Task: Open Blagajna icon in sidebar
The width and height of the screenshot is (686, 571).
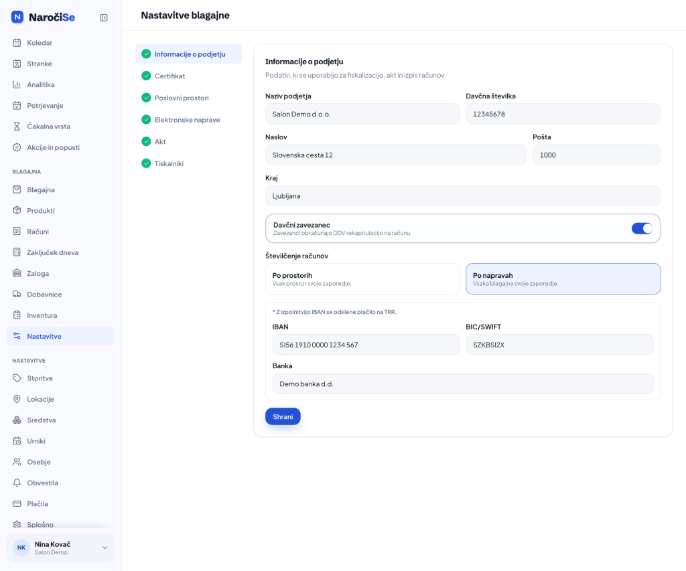Action: click(x=17, y=189)
